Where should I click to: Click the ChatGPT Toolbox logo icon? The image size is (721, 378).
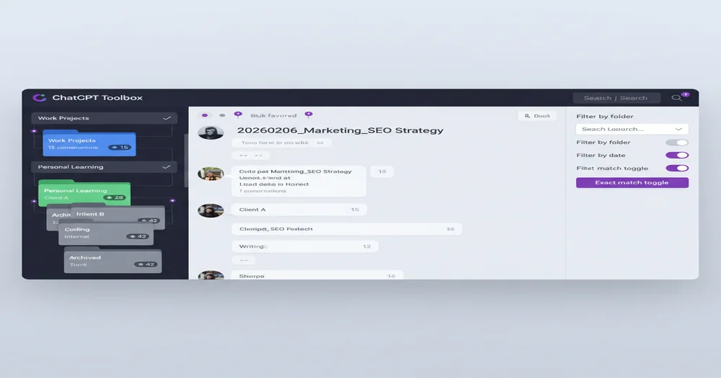(39, 98)
